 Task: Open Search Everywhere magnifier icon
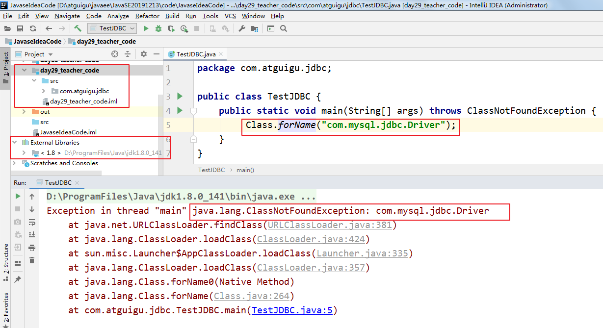[x=283, y=28]
